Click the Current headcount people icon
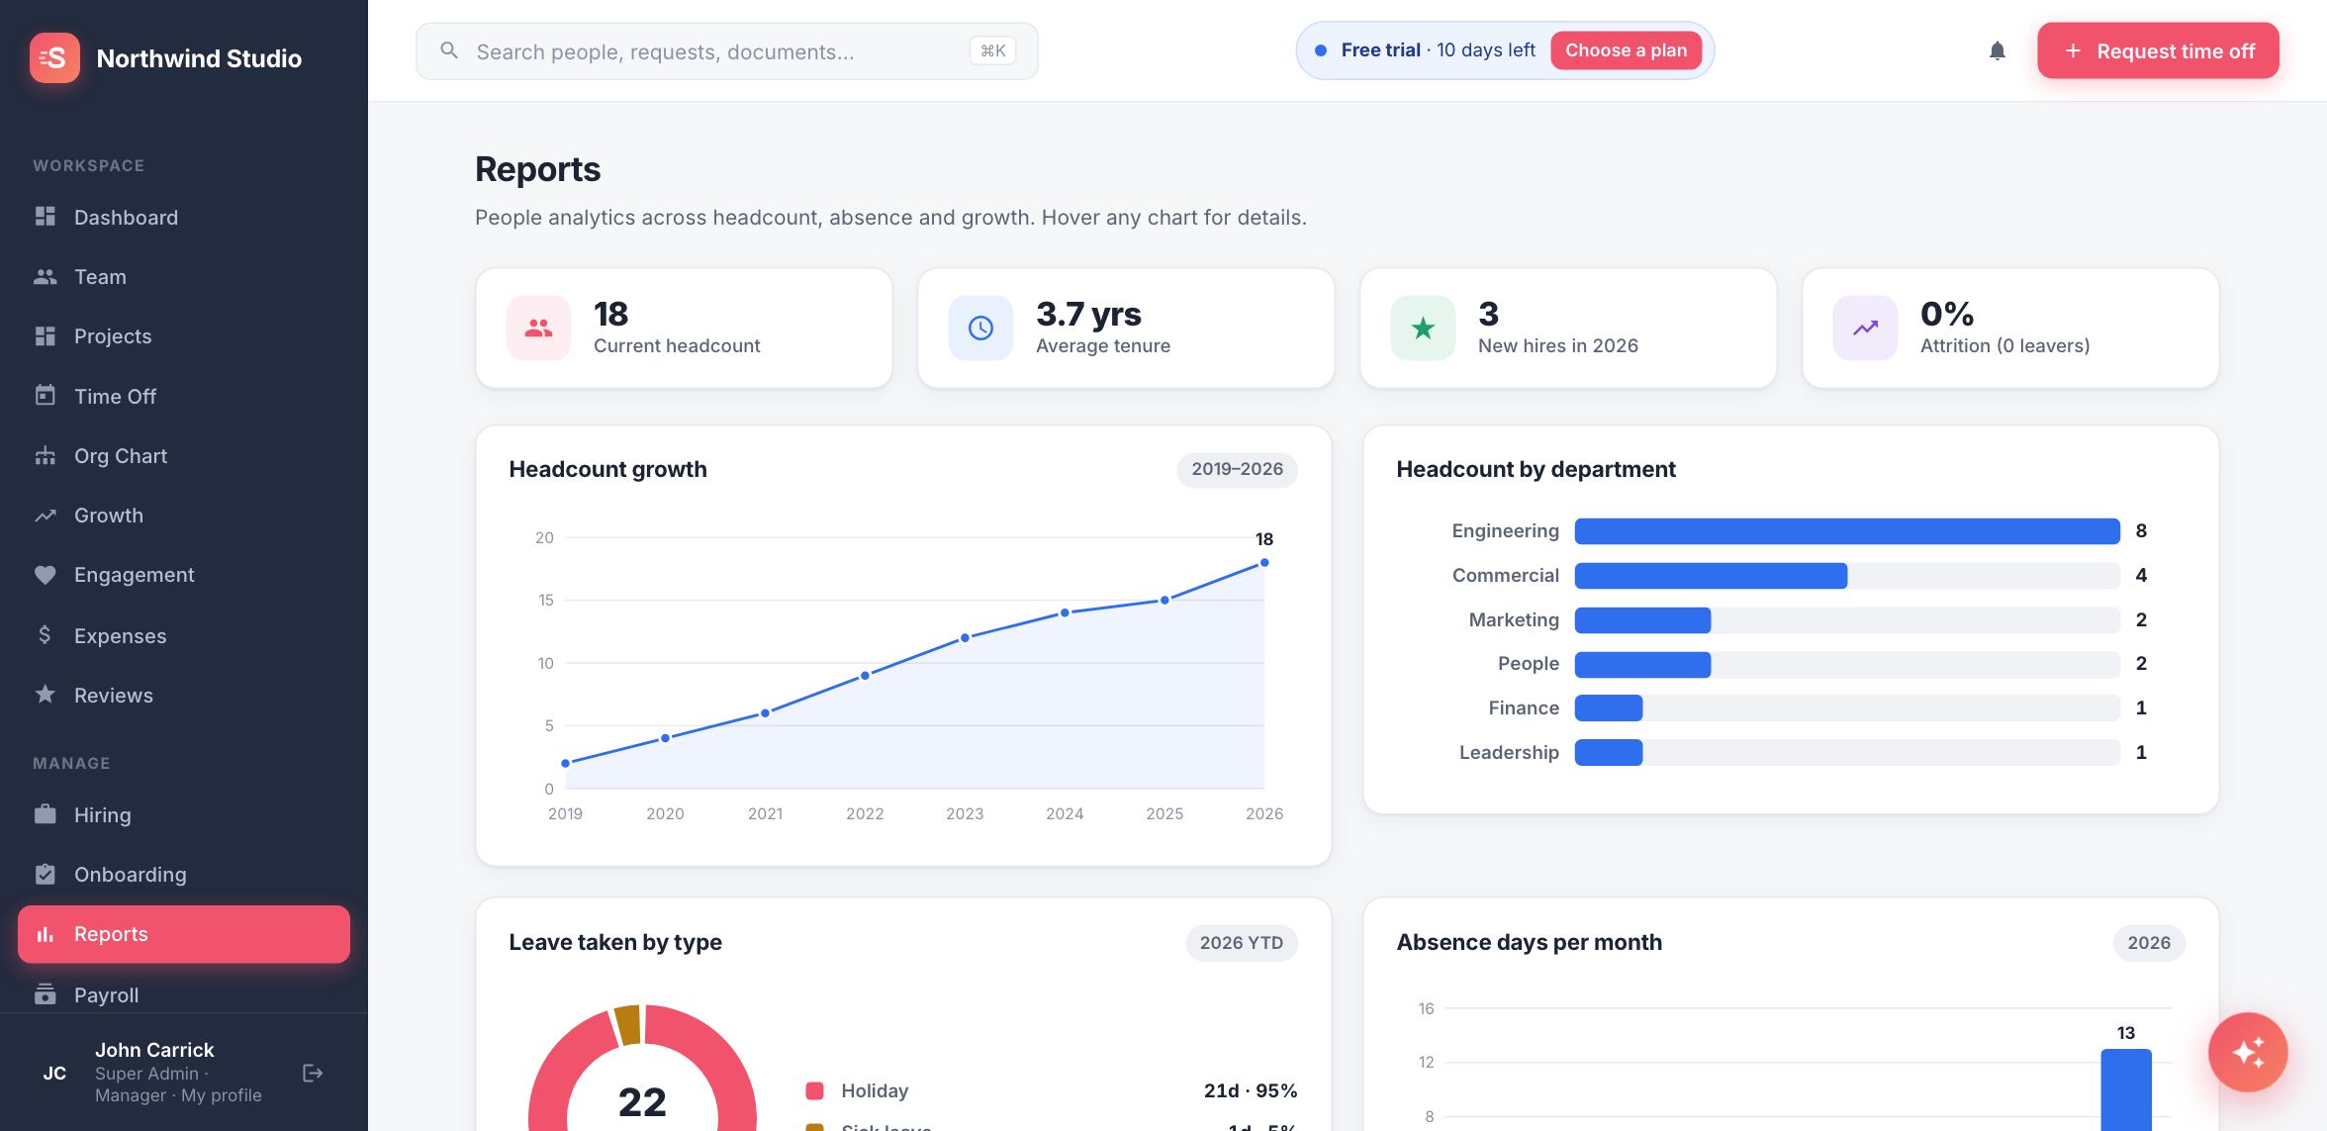The height and width of the screenshot is (1131, 2327). pyautogui.click(x=538, y=328)
